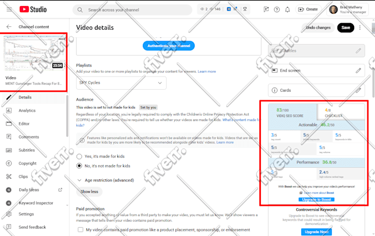Open the hamburger navigation menu

point(9,9)
